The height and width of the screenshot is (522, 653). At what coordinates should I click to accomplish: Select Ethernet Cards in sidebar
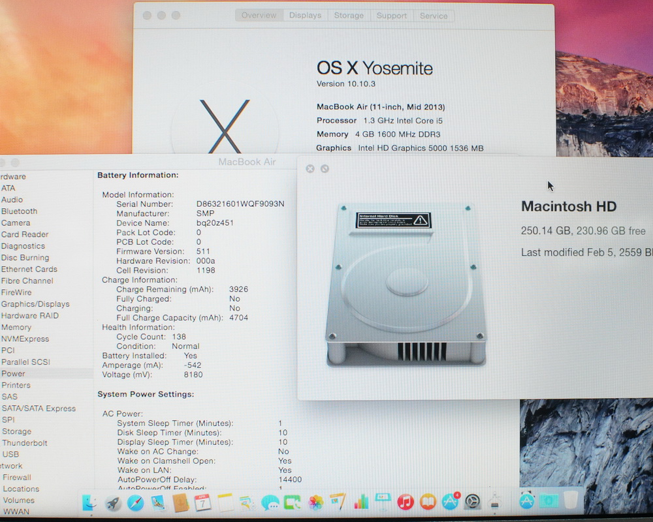click(29, 269)
